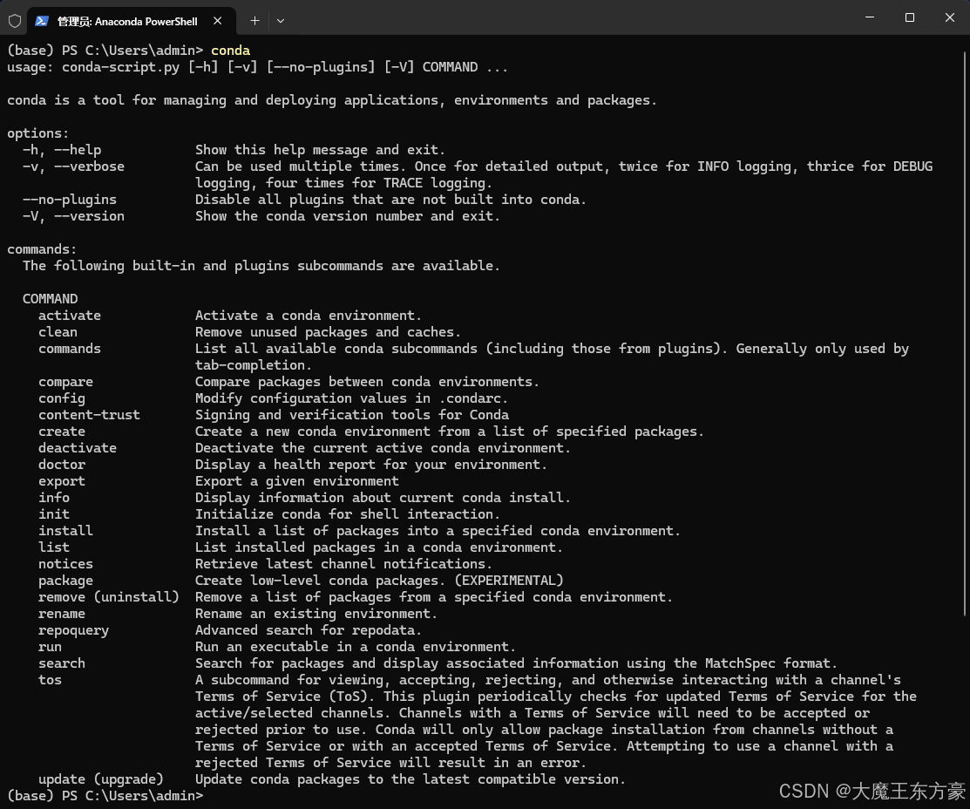Click the 'list' command name
This screenshot has height=809, width=970.
click(x=54, y=547)
